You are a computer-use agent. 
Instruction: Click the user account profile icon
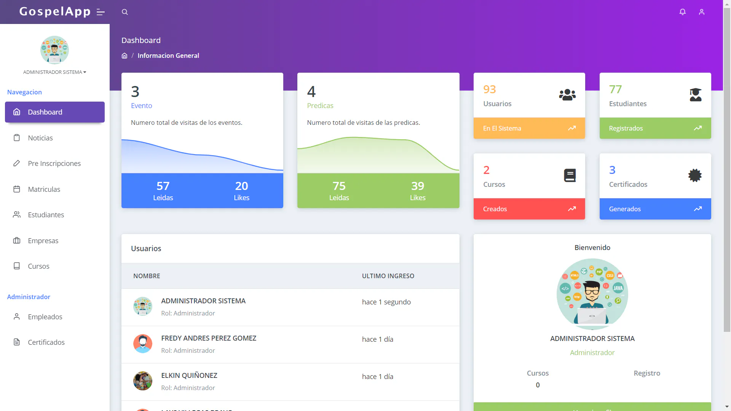point(702,11)
